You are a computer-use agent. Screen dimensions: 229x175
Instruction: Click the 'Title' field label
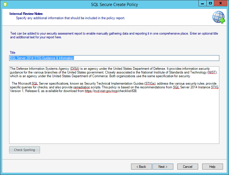[x=13, y=53]
